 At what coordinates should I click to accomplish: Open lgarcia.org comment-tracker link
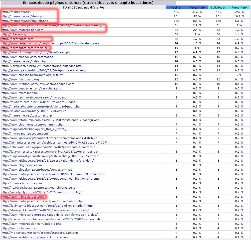51,138
